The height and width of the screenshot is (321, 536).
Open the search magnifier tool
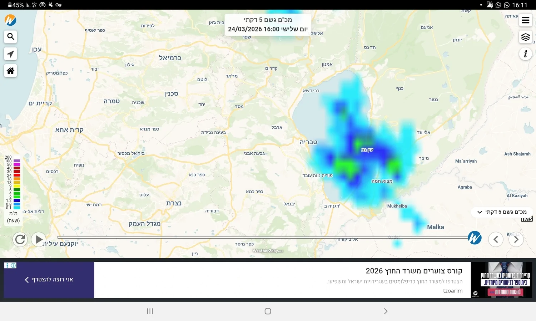click(11, 37)
